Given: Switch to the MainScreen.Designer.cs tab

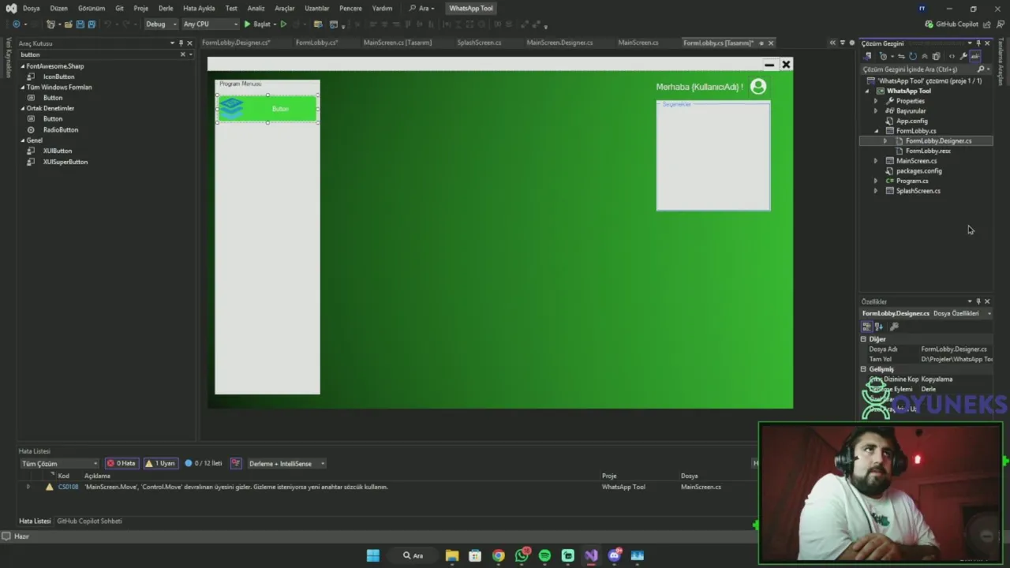Looking at the screenshot, I should pos(559,43).
